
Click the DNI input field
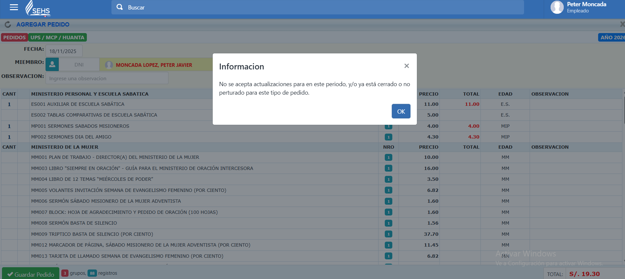[79, 65]
